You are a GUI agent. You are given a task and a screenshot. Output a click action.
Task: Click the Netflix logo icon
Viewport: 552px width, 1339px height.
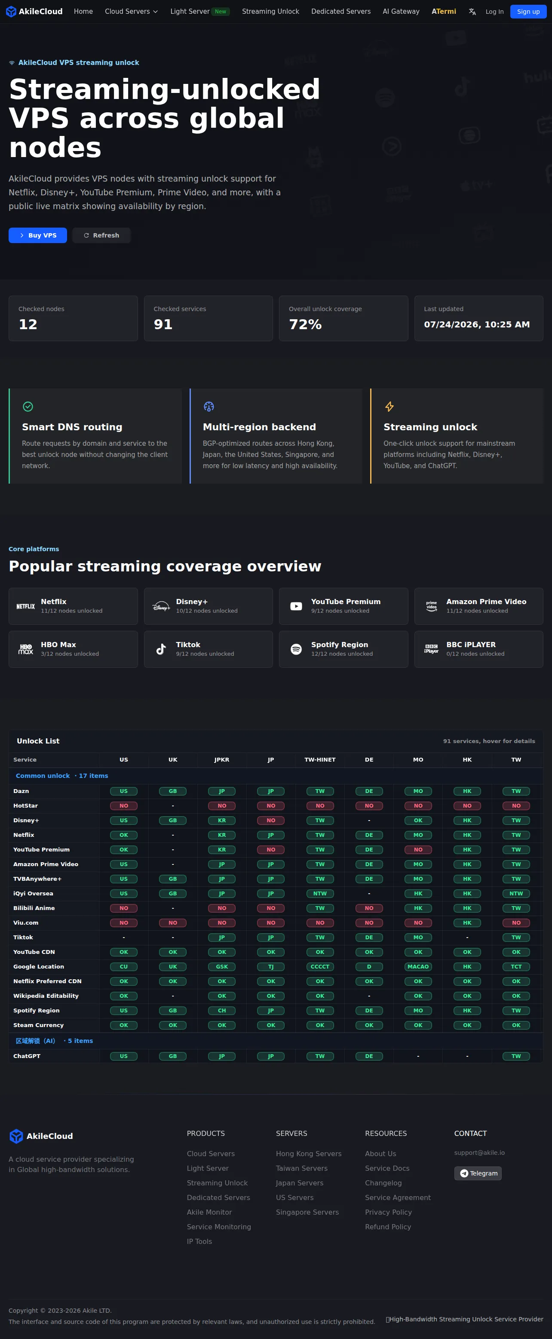tap(25, 606)
